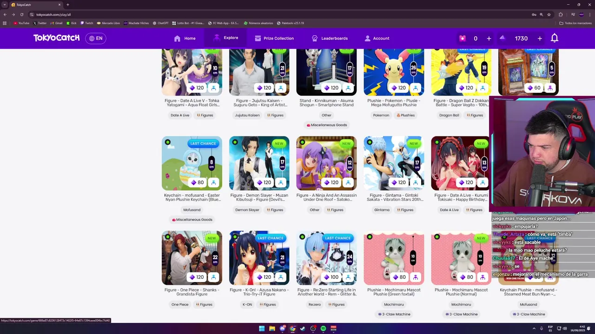Add pink tickets with the plus button
The height and width of the screenshot is (334, 595).
[x=489, y=39]
